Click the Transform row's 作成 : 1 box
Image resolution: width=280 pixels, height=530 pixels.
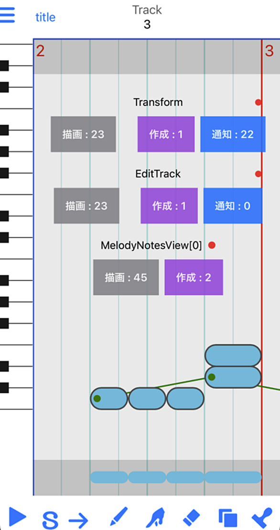point(166,134)
